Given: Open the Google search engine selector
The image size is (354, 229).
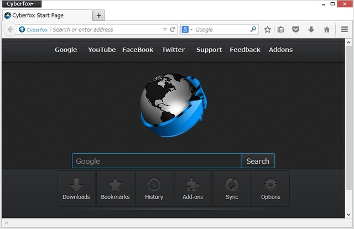Looking at the screenshot, I should 187,29.
